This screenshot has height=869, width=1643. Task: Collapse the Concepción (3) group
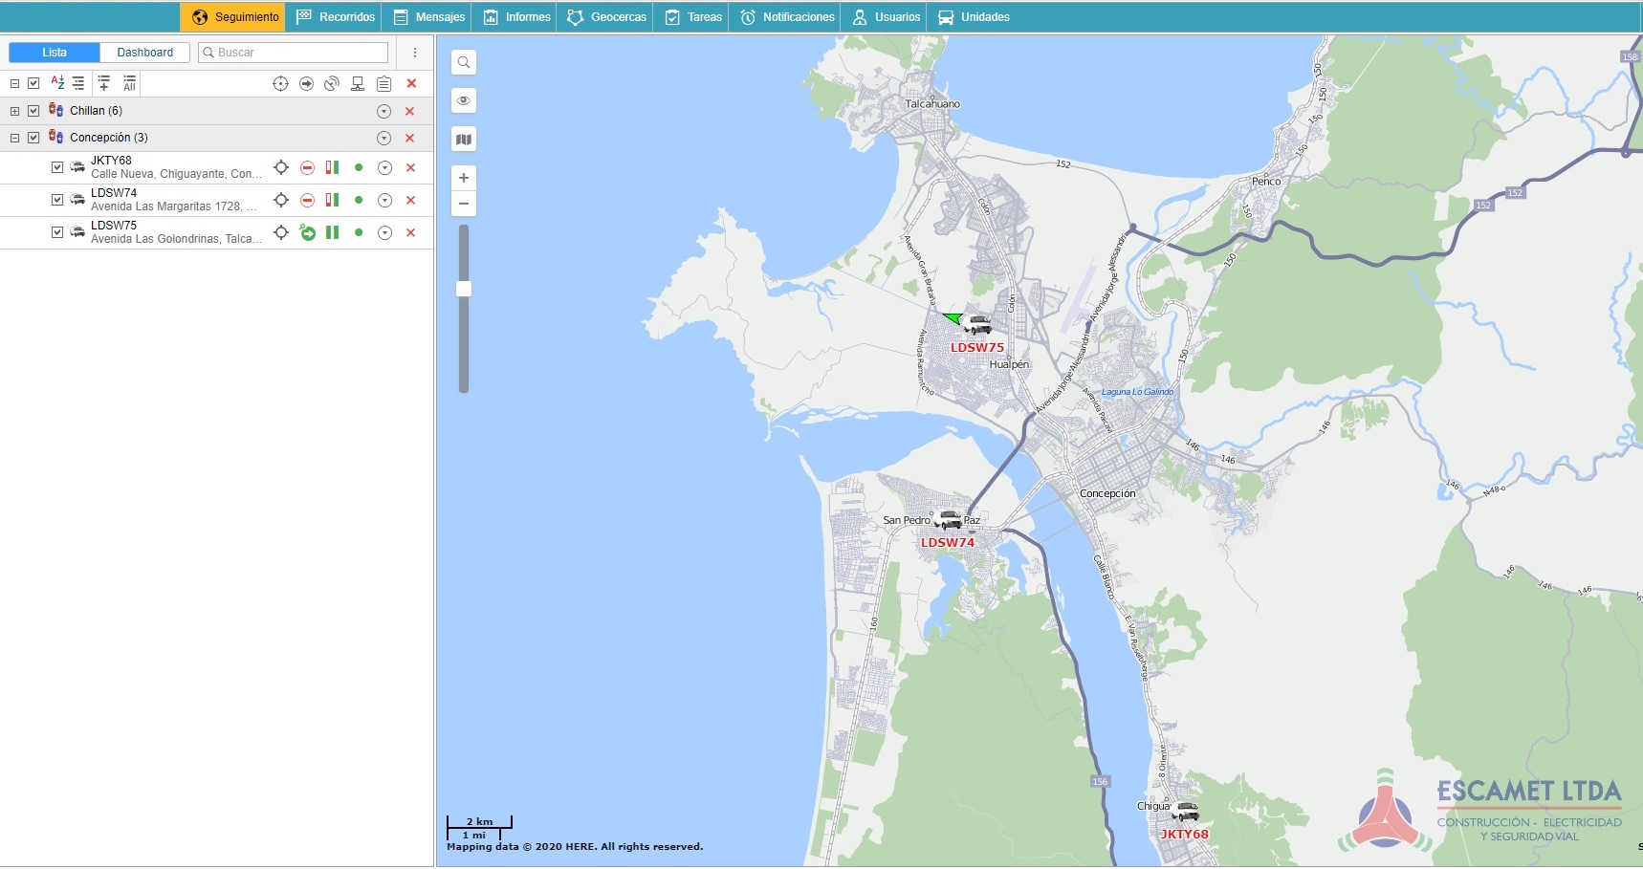tap(14, 138)
